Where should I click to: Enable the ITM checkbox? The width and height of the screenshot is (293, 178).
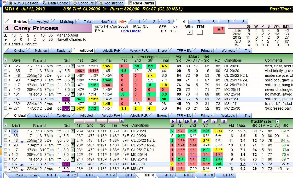tap(200, 32)
